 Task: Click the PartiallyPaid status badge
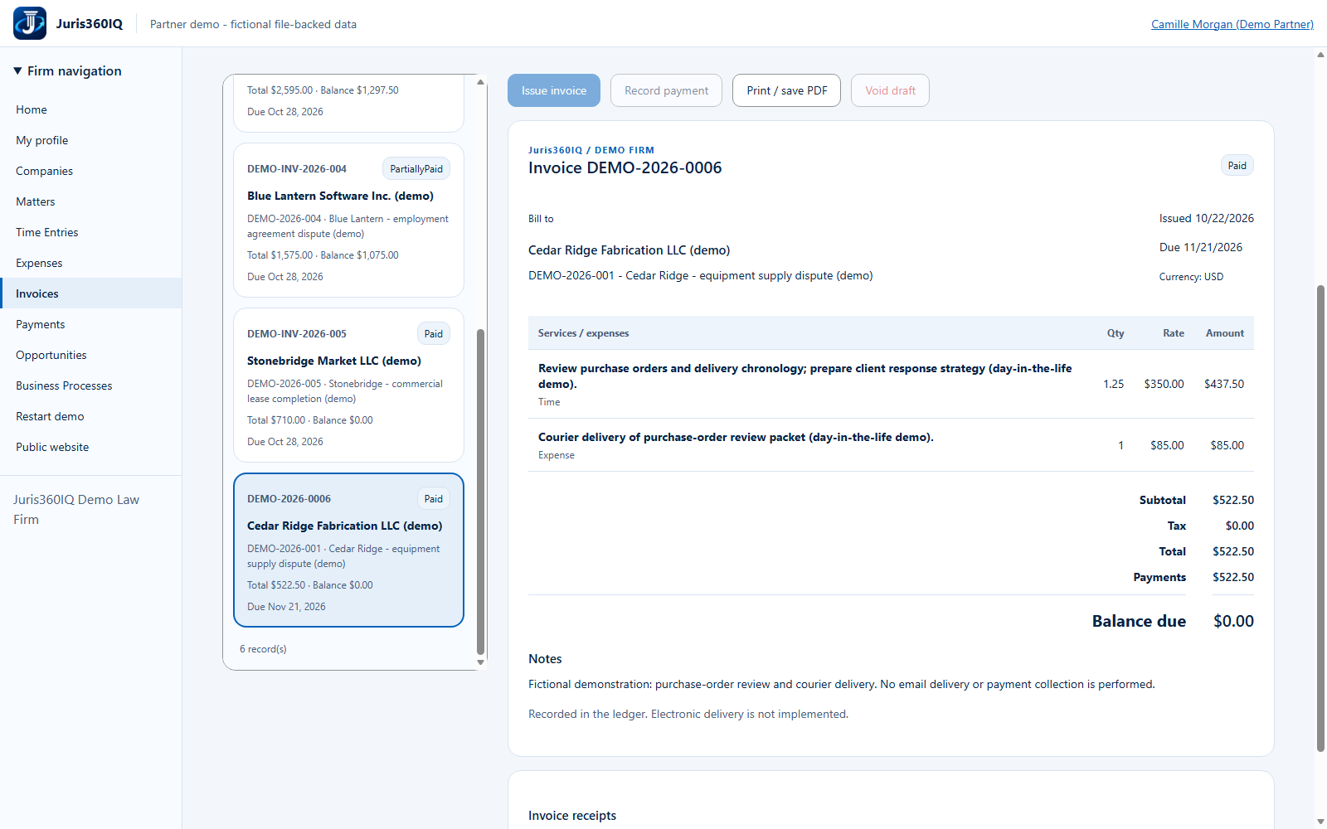click(x=416, y=169)
